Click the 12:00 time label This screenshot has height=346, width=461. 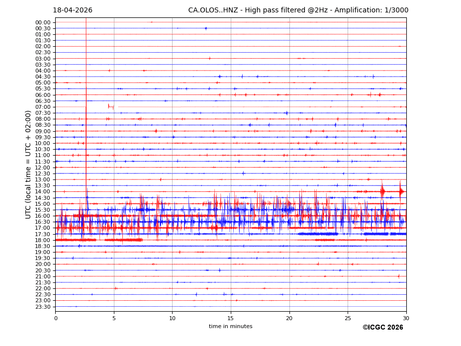coord(43,168)
